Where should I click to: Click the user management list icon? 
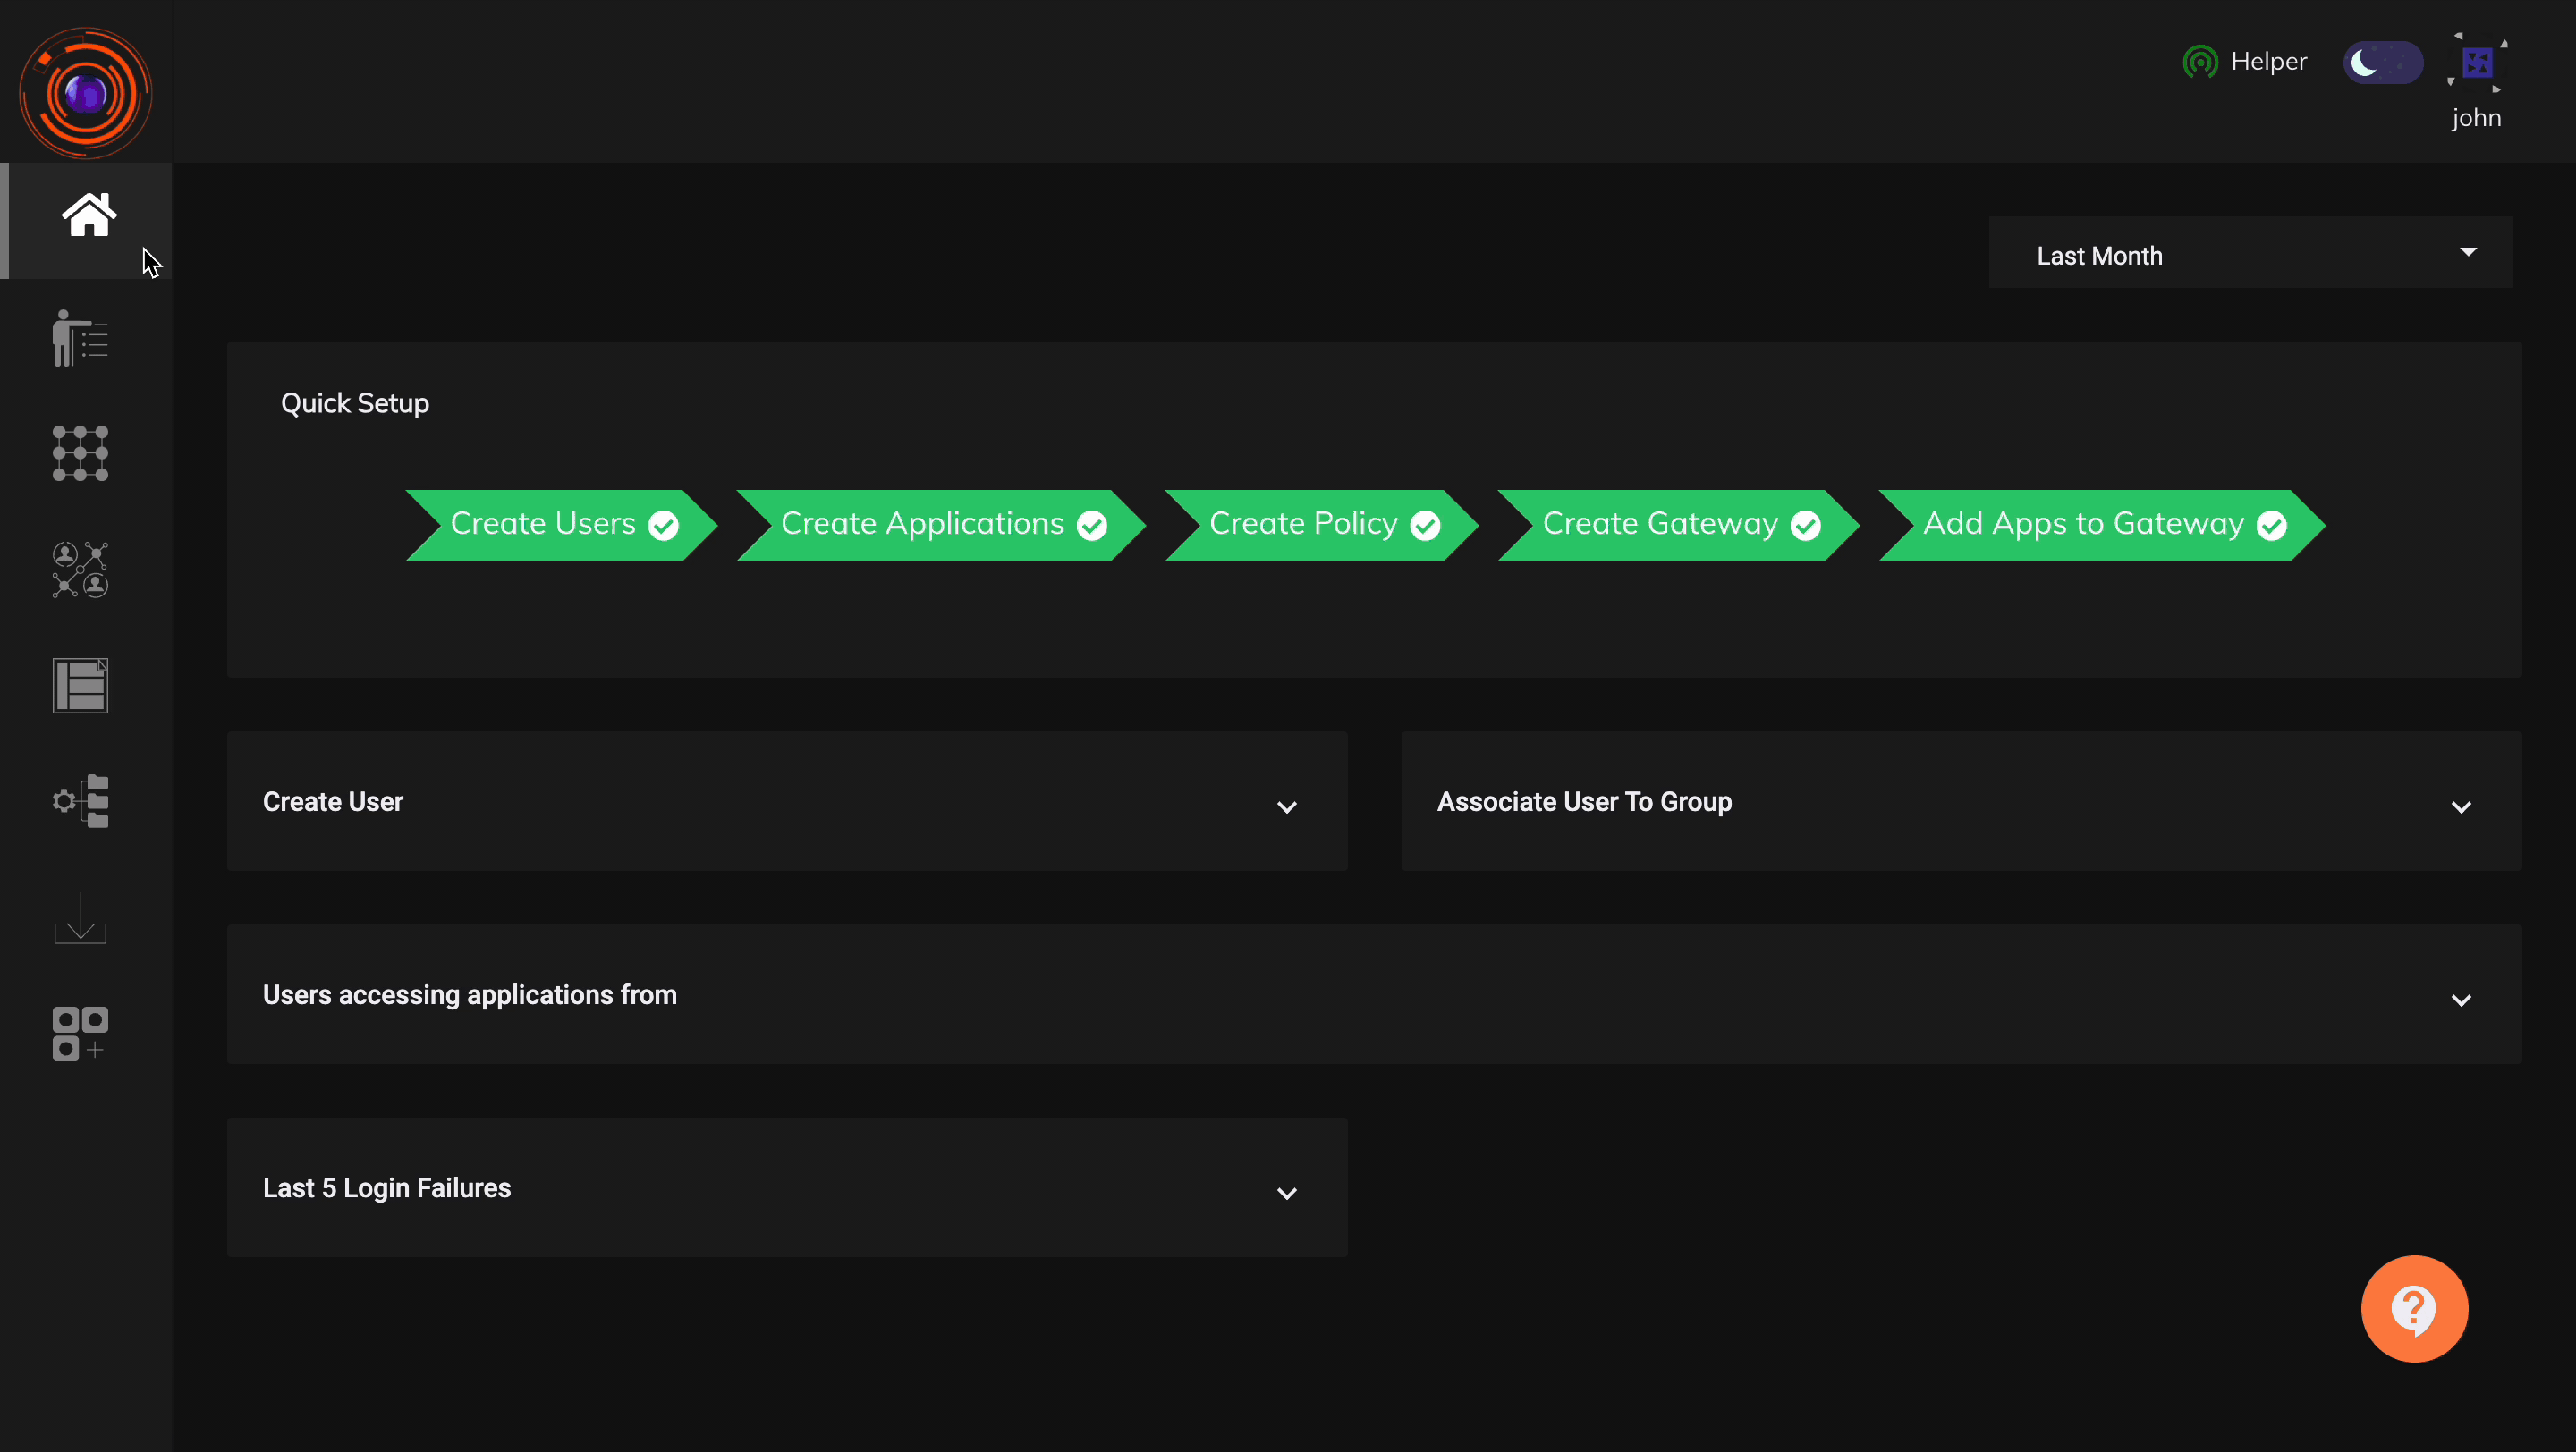click(80, 338)
